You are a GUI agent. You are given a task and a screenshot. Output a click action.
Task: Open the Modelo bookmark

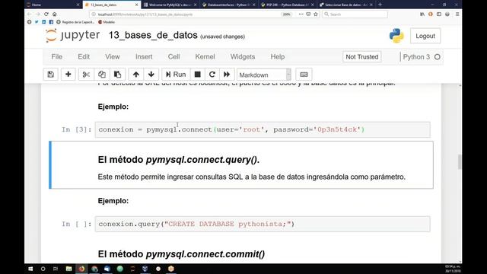pyautogui.click(x=107, y=22)
